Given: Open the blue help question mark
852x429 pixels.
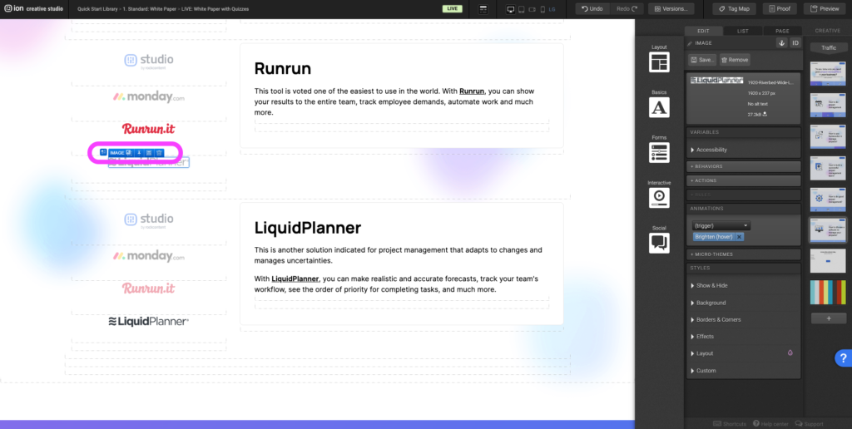Looking at the screenshot, I should (x=841, y=358).
